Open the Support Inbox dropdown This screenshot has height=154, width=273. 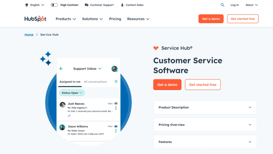pos(87,69)
